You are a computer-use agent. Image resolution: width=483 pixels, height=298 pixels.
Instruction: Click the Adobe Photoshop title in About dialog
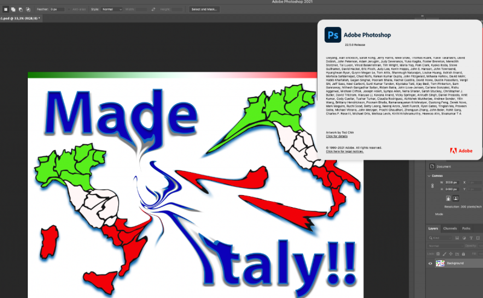tap(367, 35)
